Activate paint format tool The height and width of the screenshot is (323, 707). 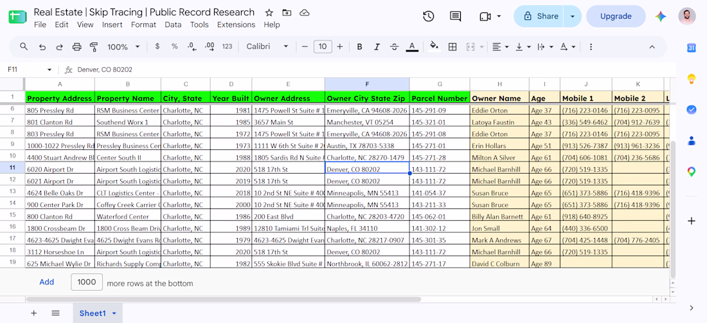coord(94,46)
